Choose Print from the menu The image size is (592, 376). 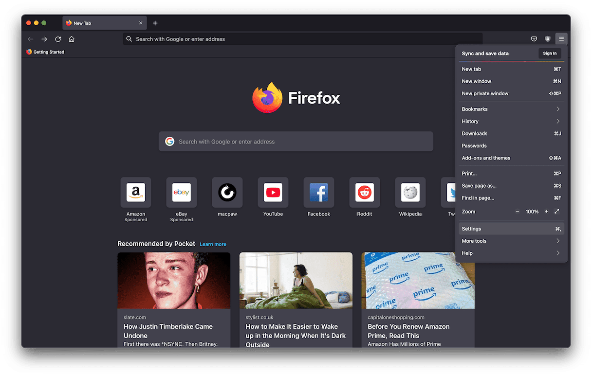[511, 173]
